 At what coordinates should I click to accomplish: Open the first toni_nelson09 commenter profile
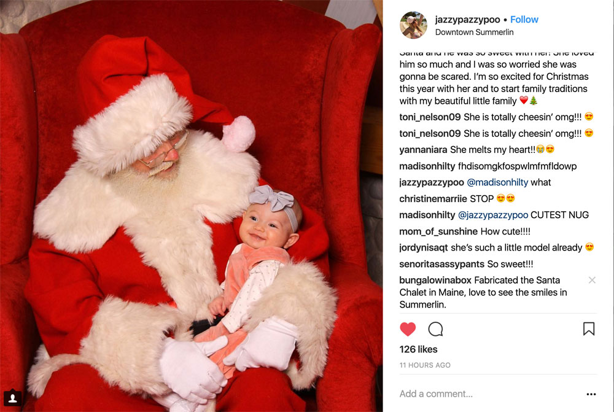[430, 117]
